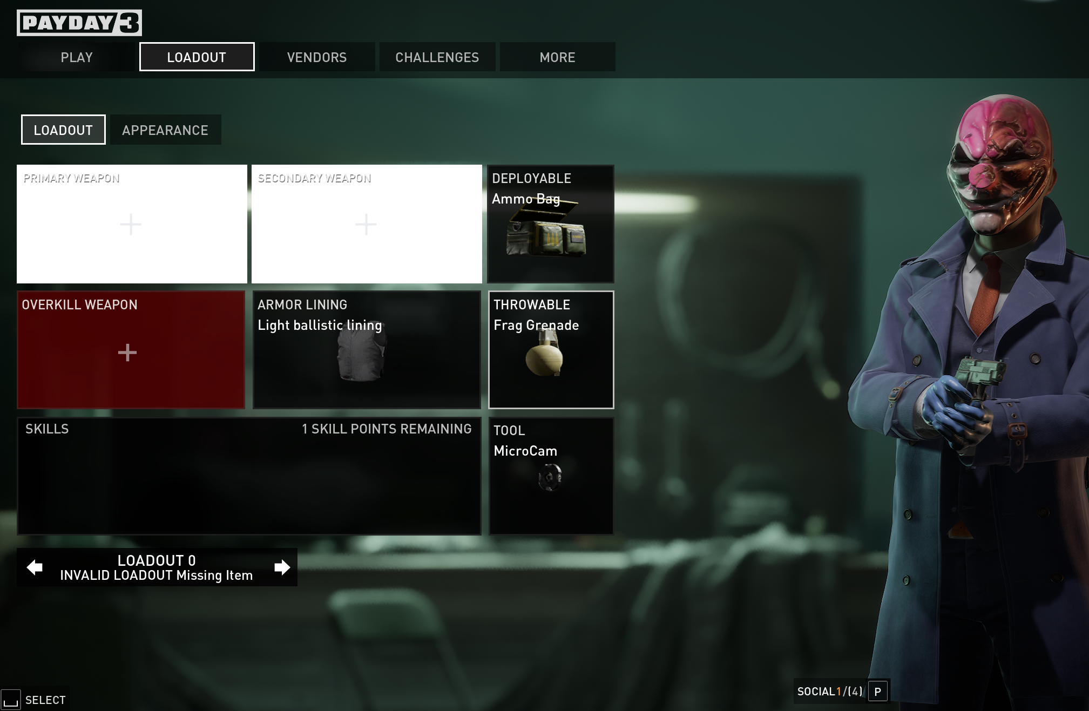
Task: Click the MicroCam tool icon
Action: click(x=550, y=476)
